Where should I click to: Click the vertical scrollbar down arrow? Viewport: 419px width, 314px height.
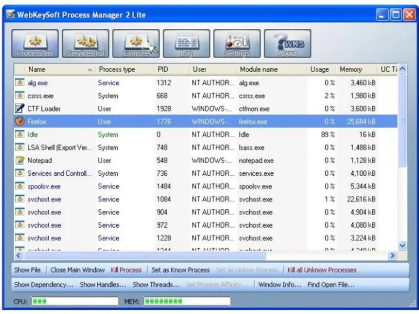(402, 245)
